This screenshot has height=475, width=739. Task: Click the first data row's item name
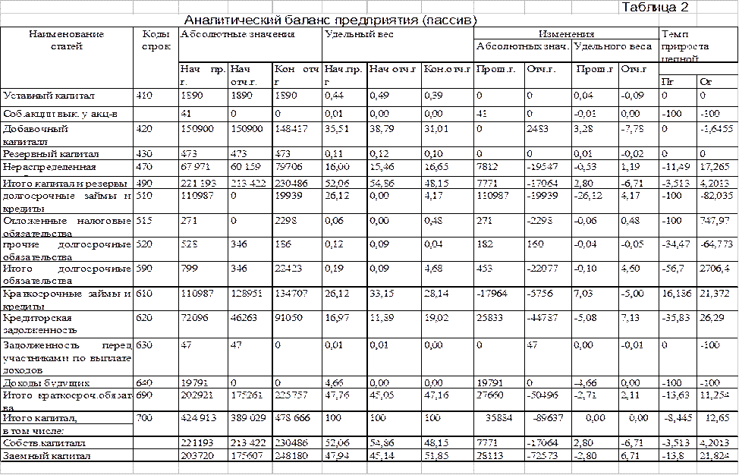[49, 96]
